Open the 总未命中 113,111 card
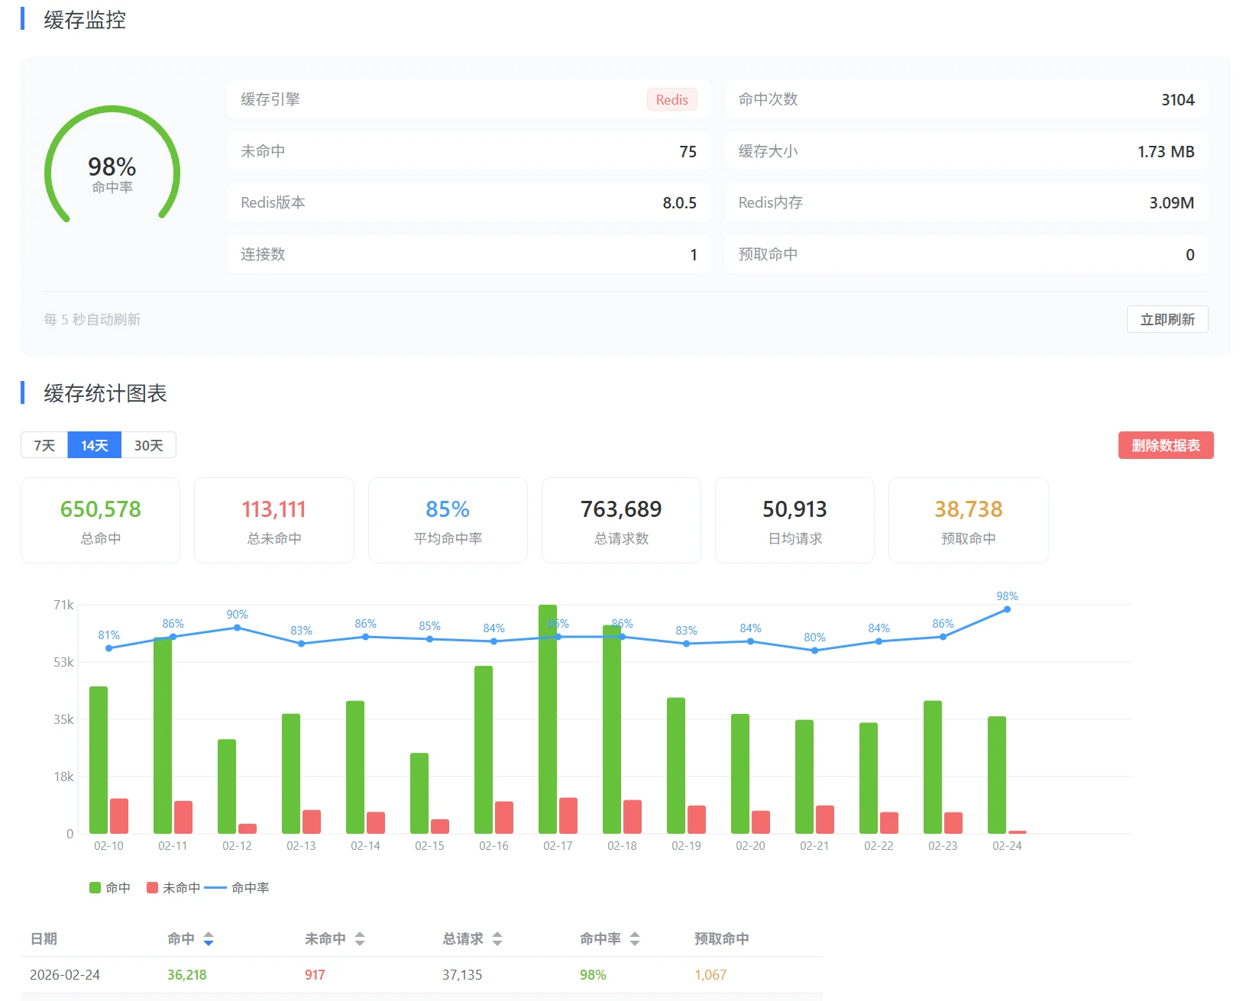1249x1001 pixels. point(274,521)
